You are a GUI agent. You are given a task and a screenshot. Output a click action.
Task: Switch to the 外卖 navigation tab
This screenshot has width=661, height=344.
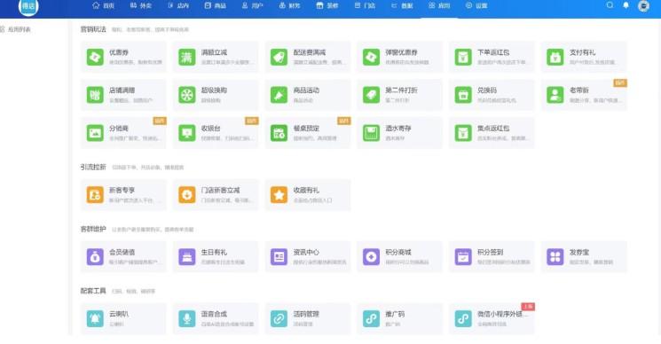coord(141,5)
